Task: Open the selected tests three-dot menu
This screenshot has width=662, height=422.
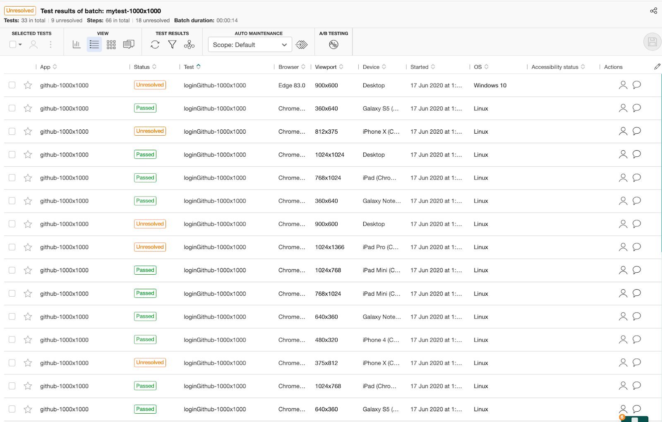Action: coord(50,44)
